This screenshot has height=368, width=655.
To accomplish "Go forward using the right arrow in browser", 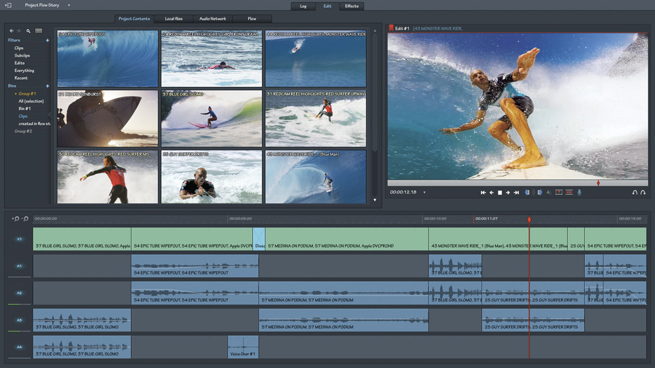I will (18, 31).
